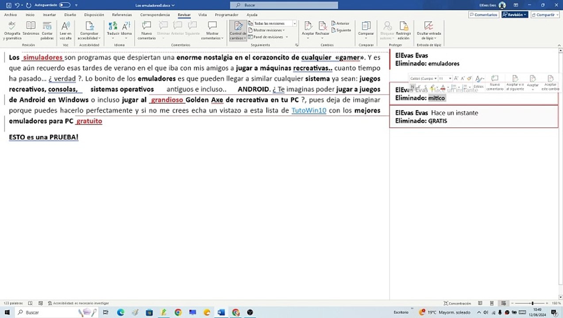This screenshot has width=563, height=318.
Task: Open Estilos in the mini toolbar
Action: pos(478,81)
